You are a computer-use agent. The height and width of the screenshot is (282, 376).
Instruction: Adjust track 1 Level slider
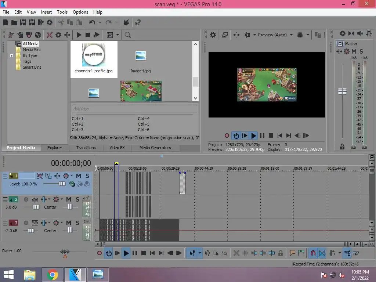pos(62,184)
